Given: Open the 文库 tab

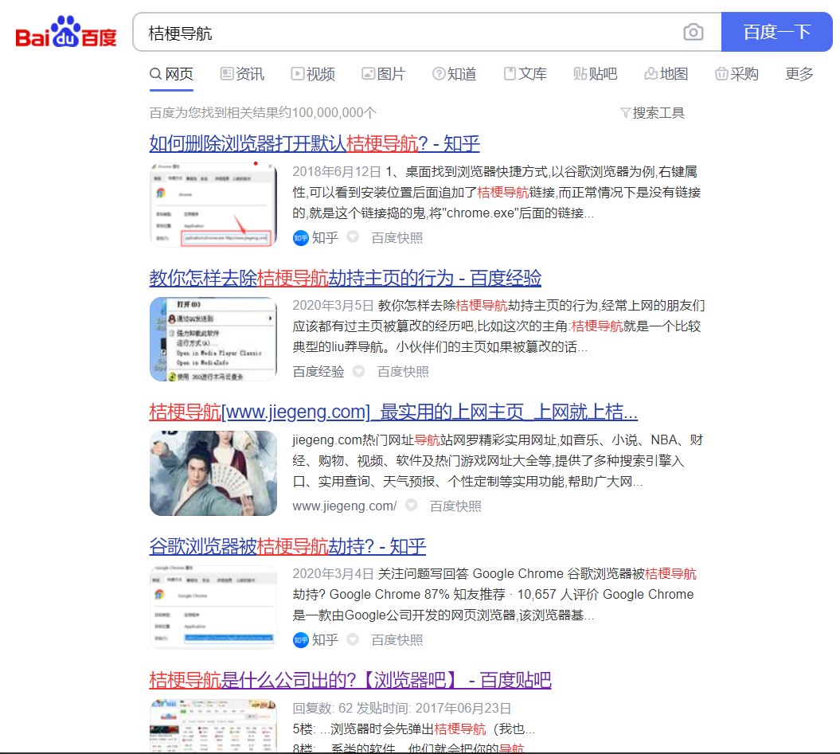Looking at the screenshot, I should click(525, 74).
